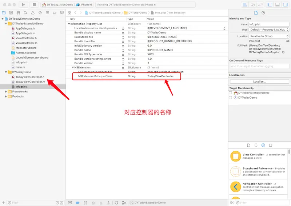
Task: Open the File Template library tab
Action: pos(249,145)
